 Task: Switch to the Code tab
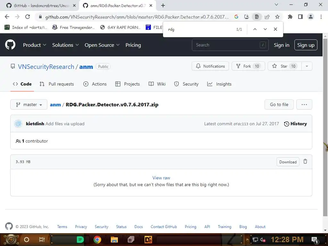click(22, 84)
